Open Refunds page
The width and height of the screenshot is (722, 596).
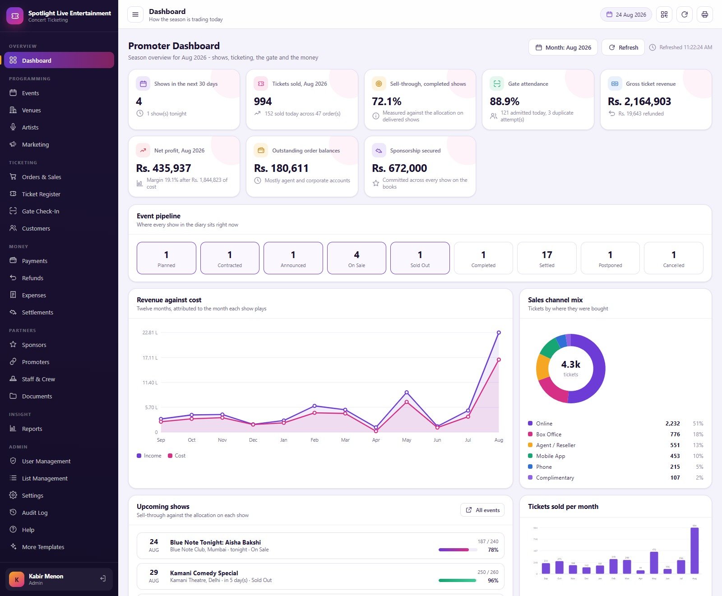59,278
